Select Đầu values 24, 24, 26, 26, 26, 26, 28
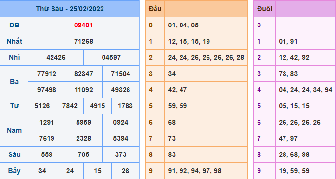 click(x=206, y=57)
